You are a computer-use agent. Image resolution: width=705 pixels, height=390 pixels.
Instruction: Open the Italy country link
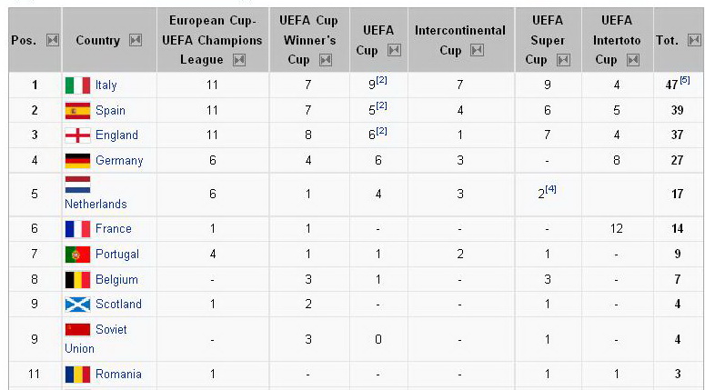(106, 85)
